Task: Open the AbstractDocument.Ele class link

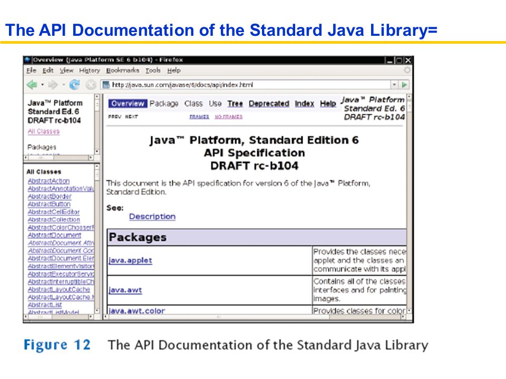Action: click(61, 258)
